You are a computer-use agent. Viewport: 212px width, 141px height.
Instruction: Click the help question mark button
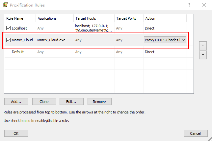click(189, 5)
